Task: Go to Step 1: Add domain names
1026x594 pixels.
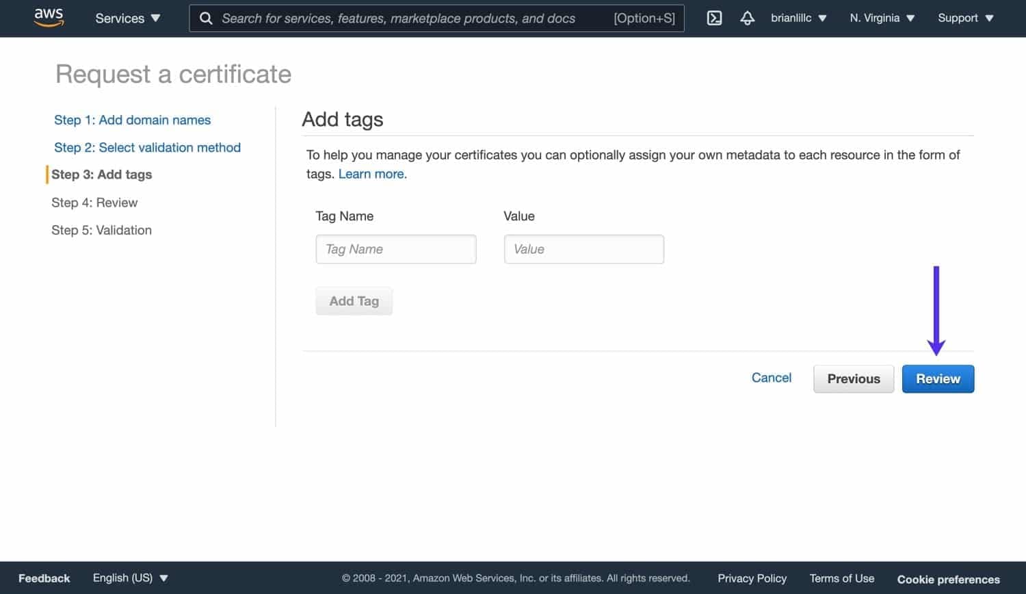Action: (132, 120)
